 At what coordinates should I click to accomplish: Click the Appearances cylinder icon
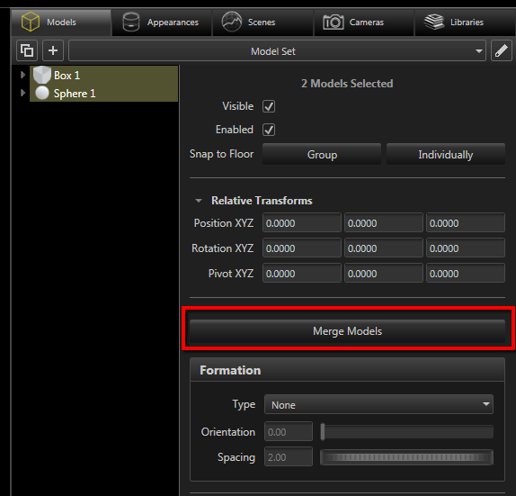point(131,23)
